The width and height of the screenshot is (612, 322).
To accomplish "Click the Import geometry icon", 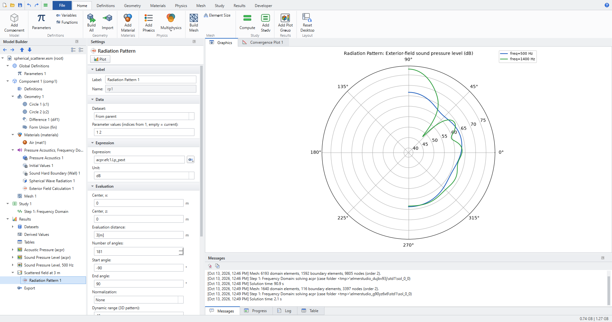I will pyautogui.click(x=108, y=18).
